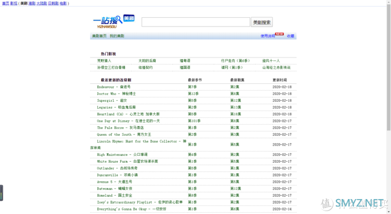The width and height of the screenshot is (391, 214).
Task: Open Everything's Gonna Be Okay link
Action: (x=132, y=209)
